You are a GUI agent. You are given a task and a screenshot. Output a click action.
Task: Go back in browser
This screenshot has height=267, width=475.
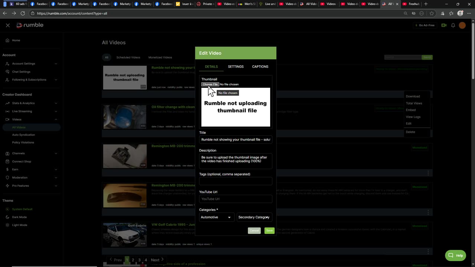(5, 13)
